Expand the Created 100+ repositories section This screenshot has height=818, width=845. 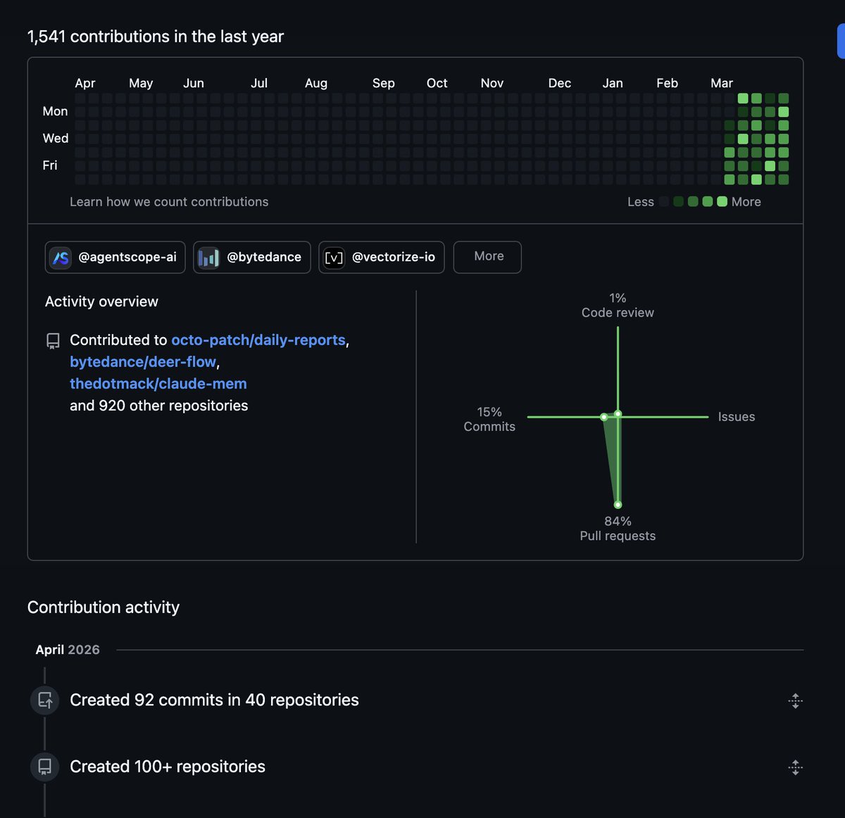(795, 767)
